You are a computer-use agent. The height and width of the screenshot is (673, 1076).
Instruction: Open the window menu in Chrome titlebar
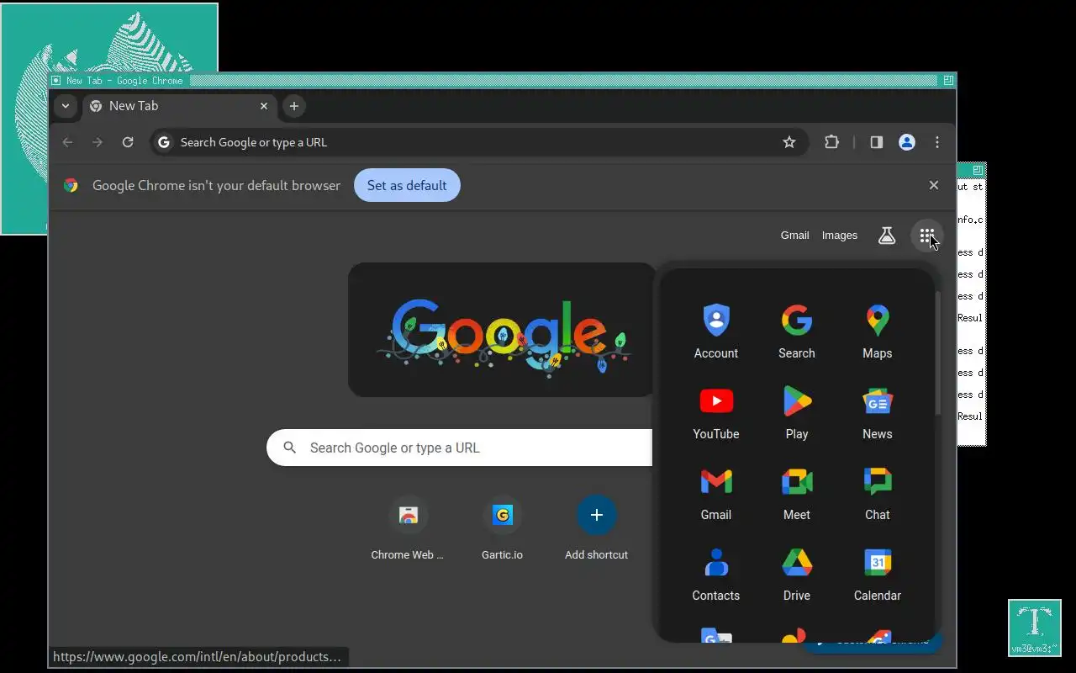point(56,81)
